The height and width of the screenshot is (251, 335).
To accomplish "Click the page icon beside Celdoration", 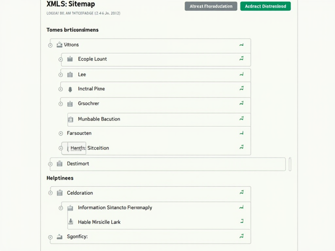I will pyautogui.click(x=59, y=193).
